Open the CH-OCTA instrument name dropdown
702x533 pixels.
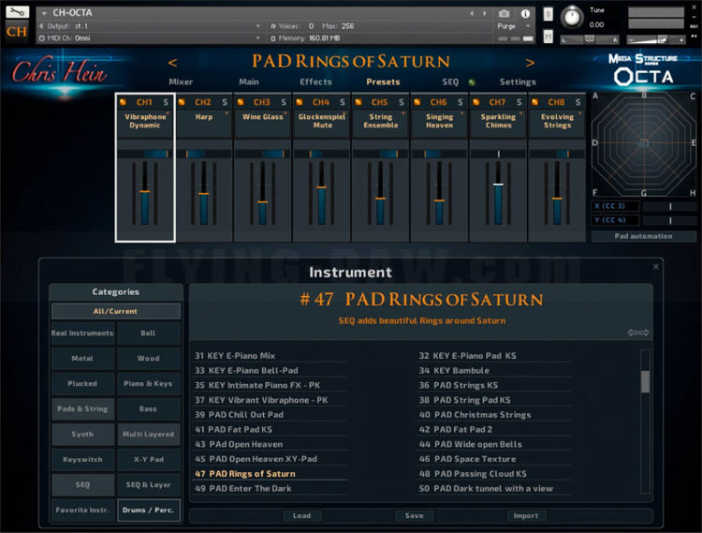(x=44, y=13)
